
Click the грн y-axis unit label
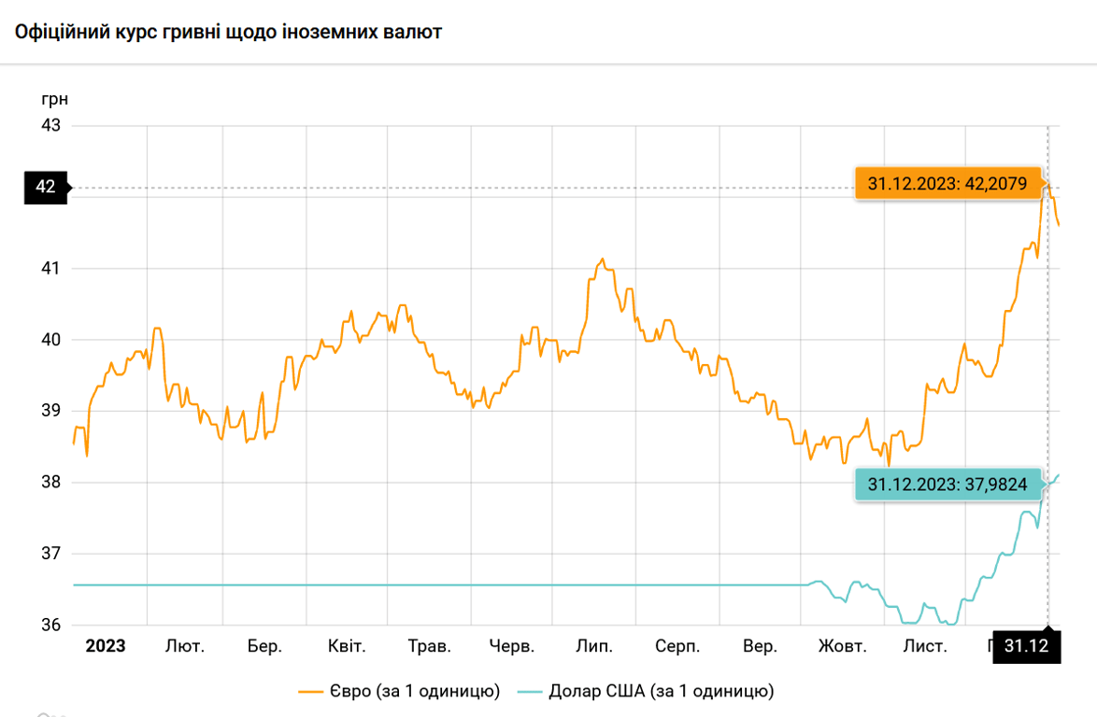(54, 98)
